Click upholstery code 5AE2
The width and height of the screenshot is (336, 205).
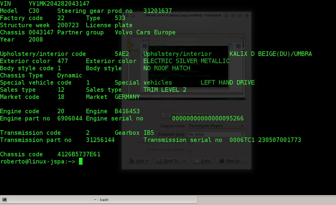coord(122,54)
